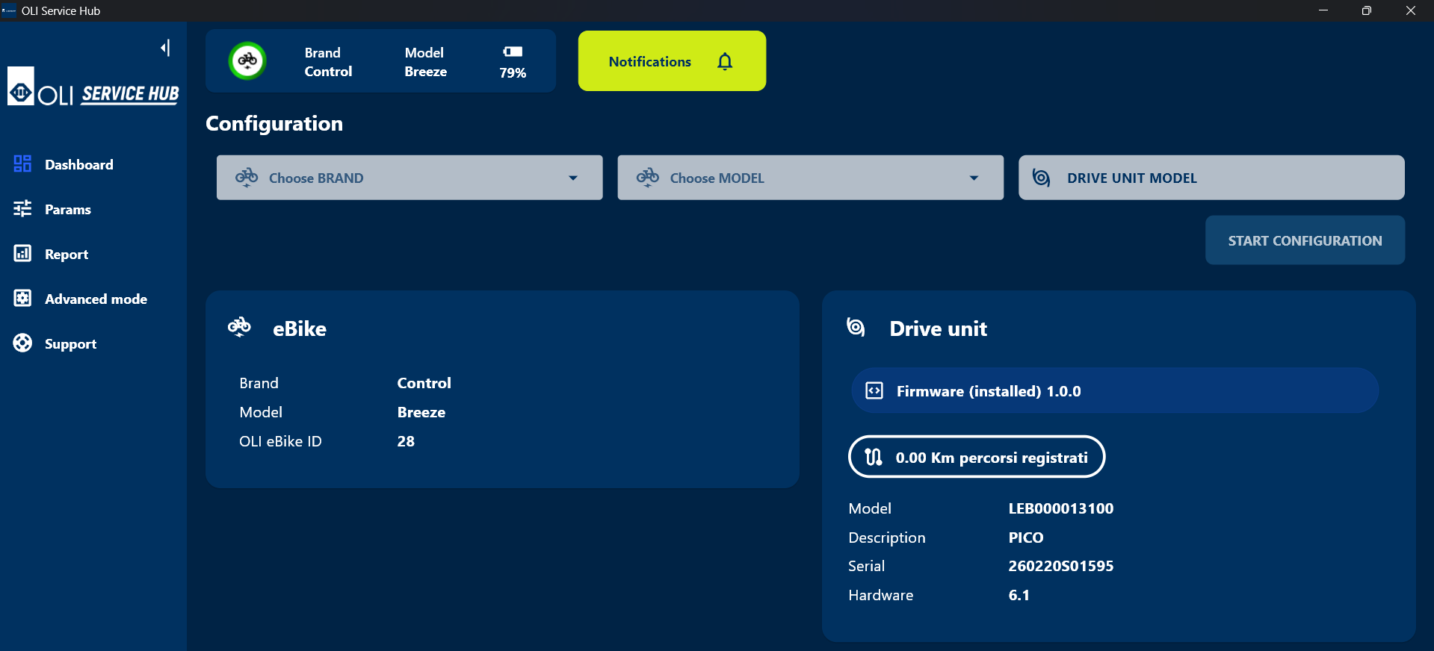Click the DRIVE UNIT MODEL field

(x=1211, y=178)
